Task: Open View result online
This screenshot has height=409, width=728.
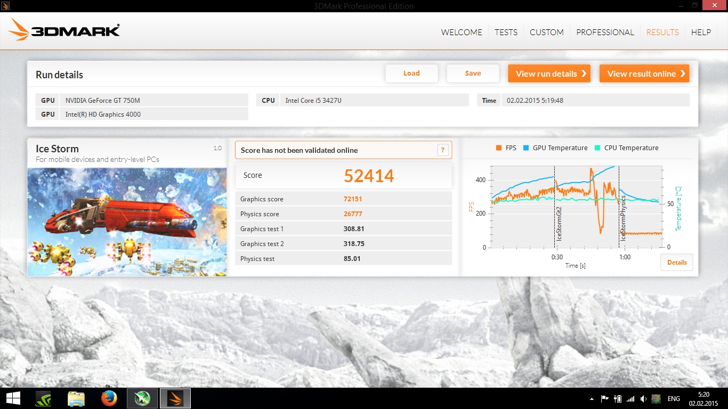Action: (644, 73)
